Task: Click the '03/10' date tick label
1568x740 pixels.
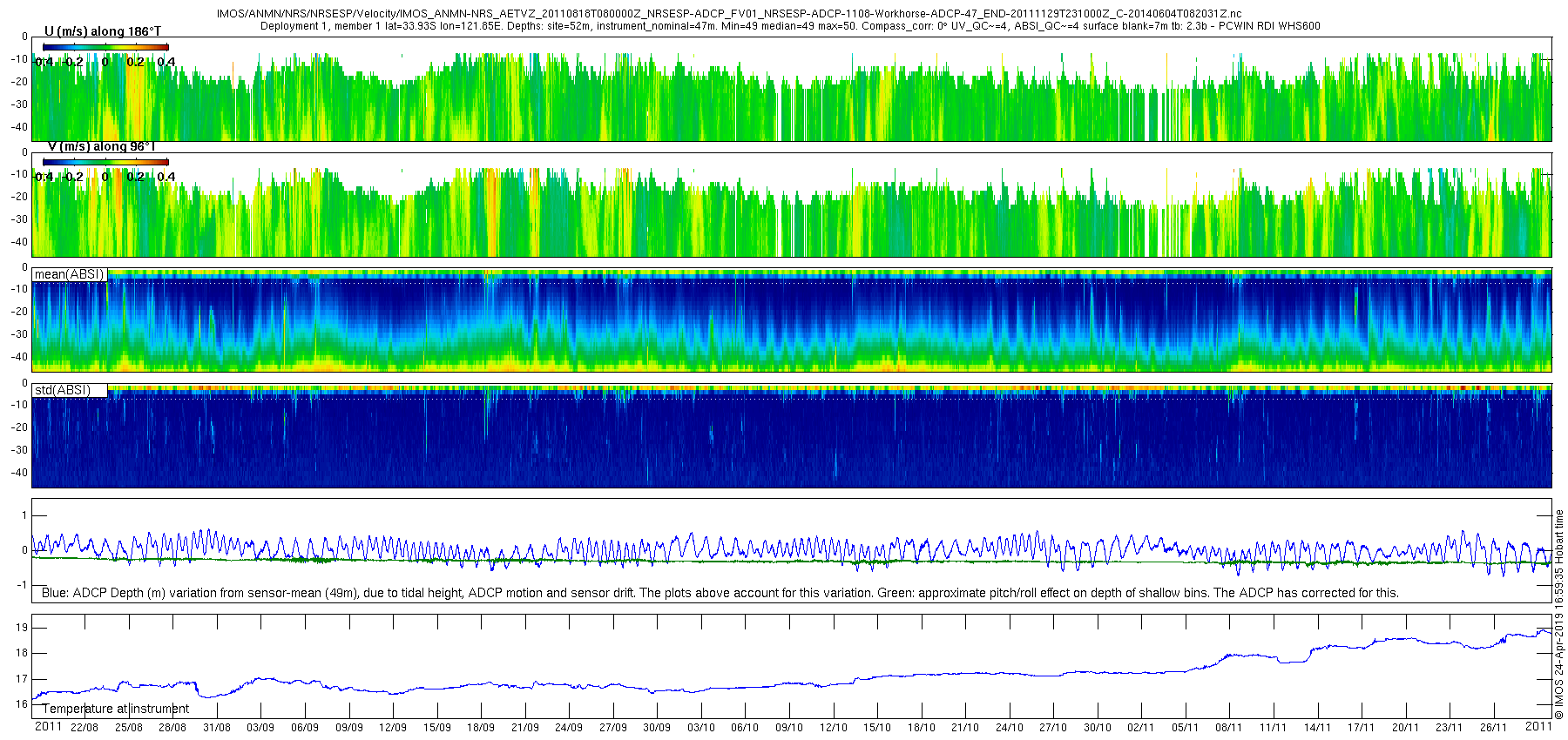Action: [701, 728]
